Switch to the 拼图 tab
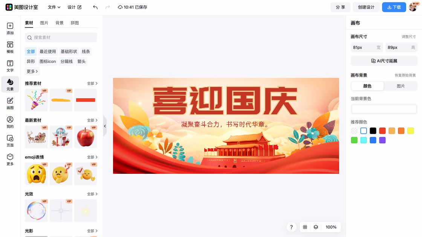Image resolution: width=422 pixels, height=237 pixels. [x=75, y=23]
